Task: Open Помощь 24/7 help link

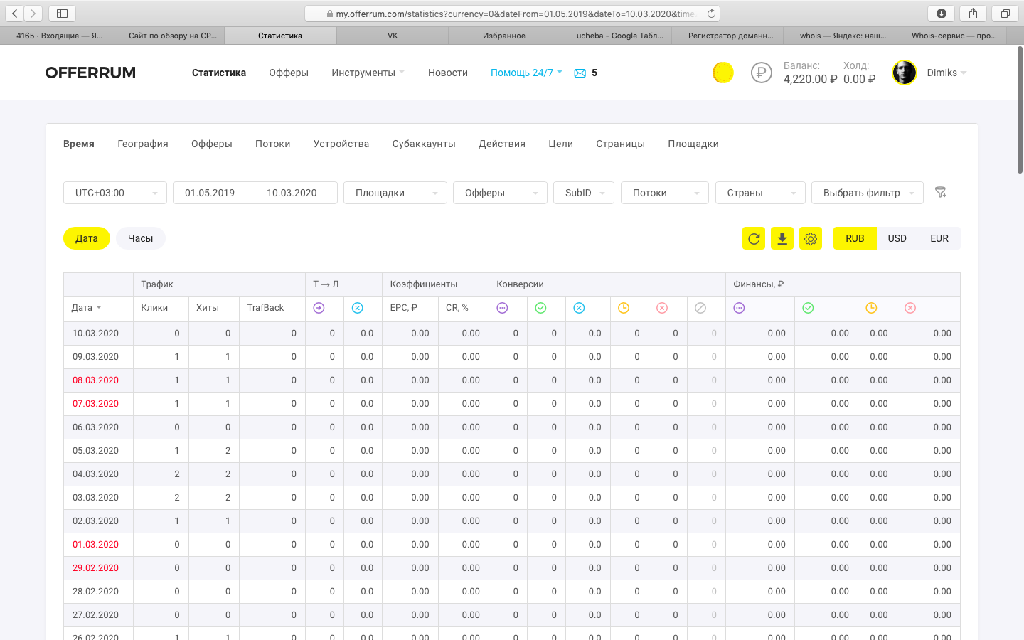Action: pos(522,73)
